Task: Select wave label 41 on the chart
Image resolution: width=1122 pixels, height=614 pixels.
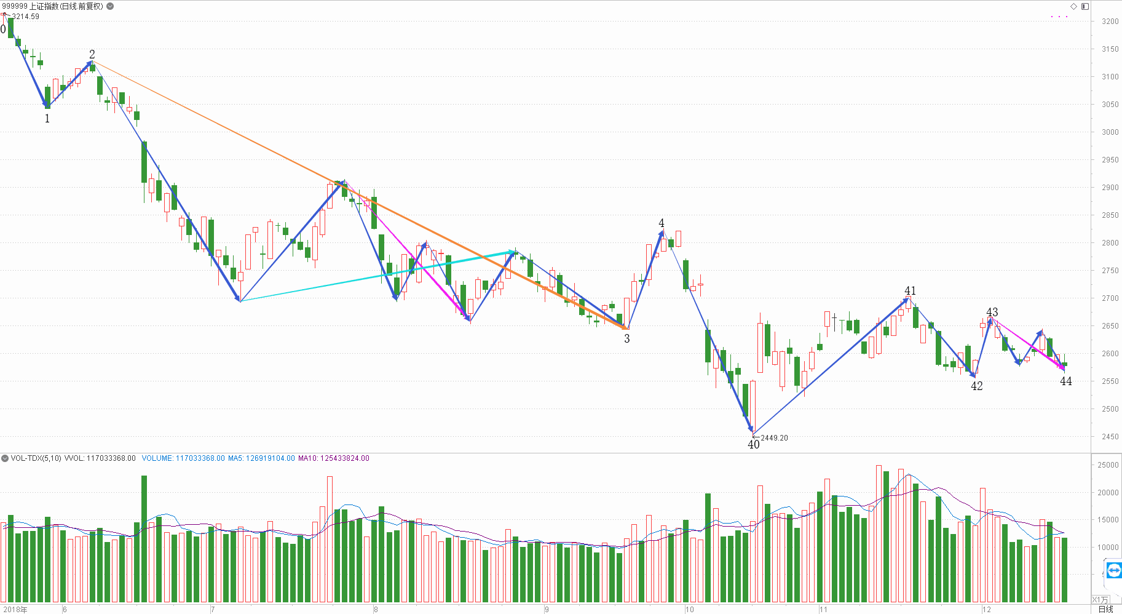Action: click(x=910, y=290)
